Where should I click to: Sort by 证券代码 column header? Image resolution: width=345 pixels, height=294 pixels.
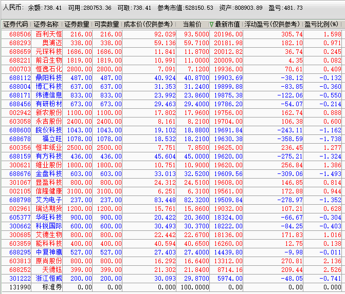(15, 24)
